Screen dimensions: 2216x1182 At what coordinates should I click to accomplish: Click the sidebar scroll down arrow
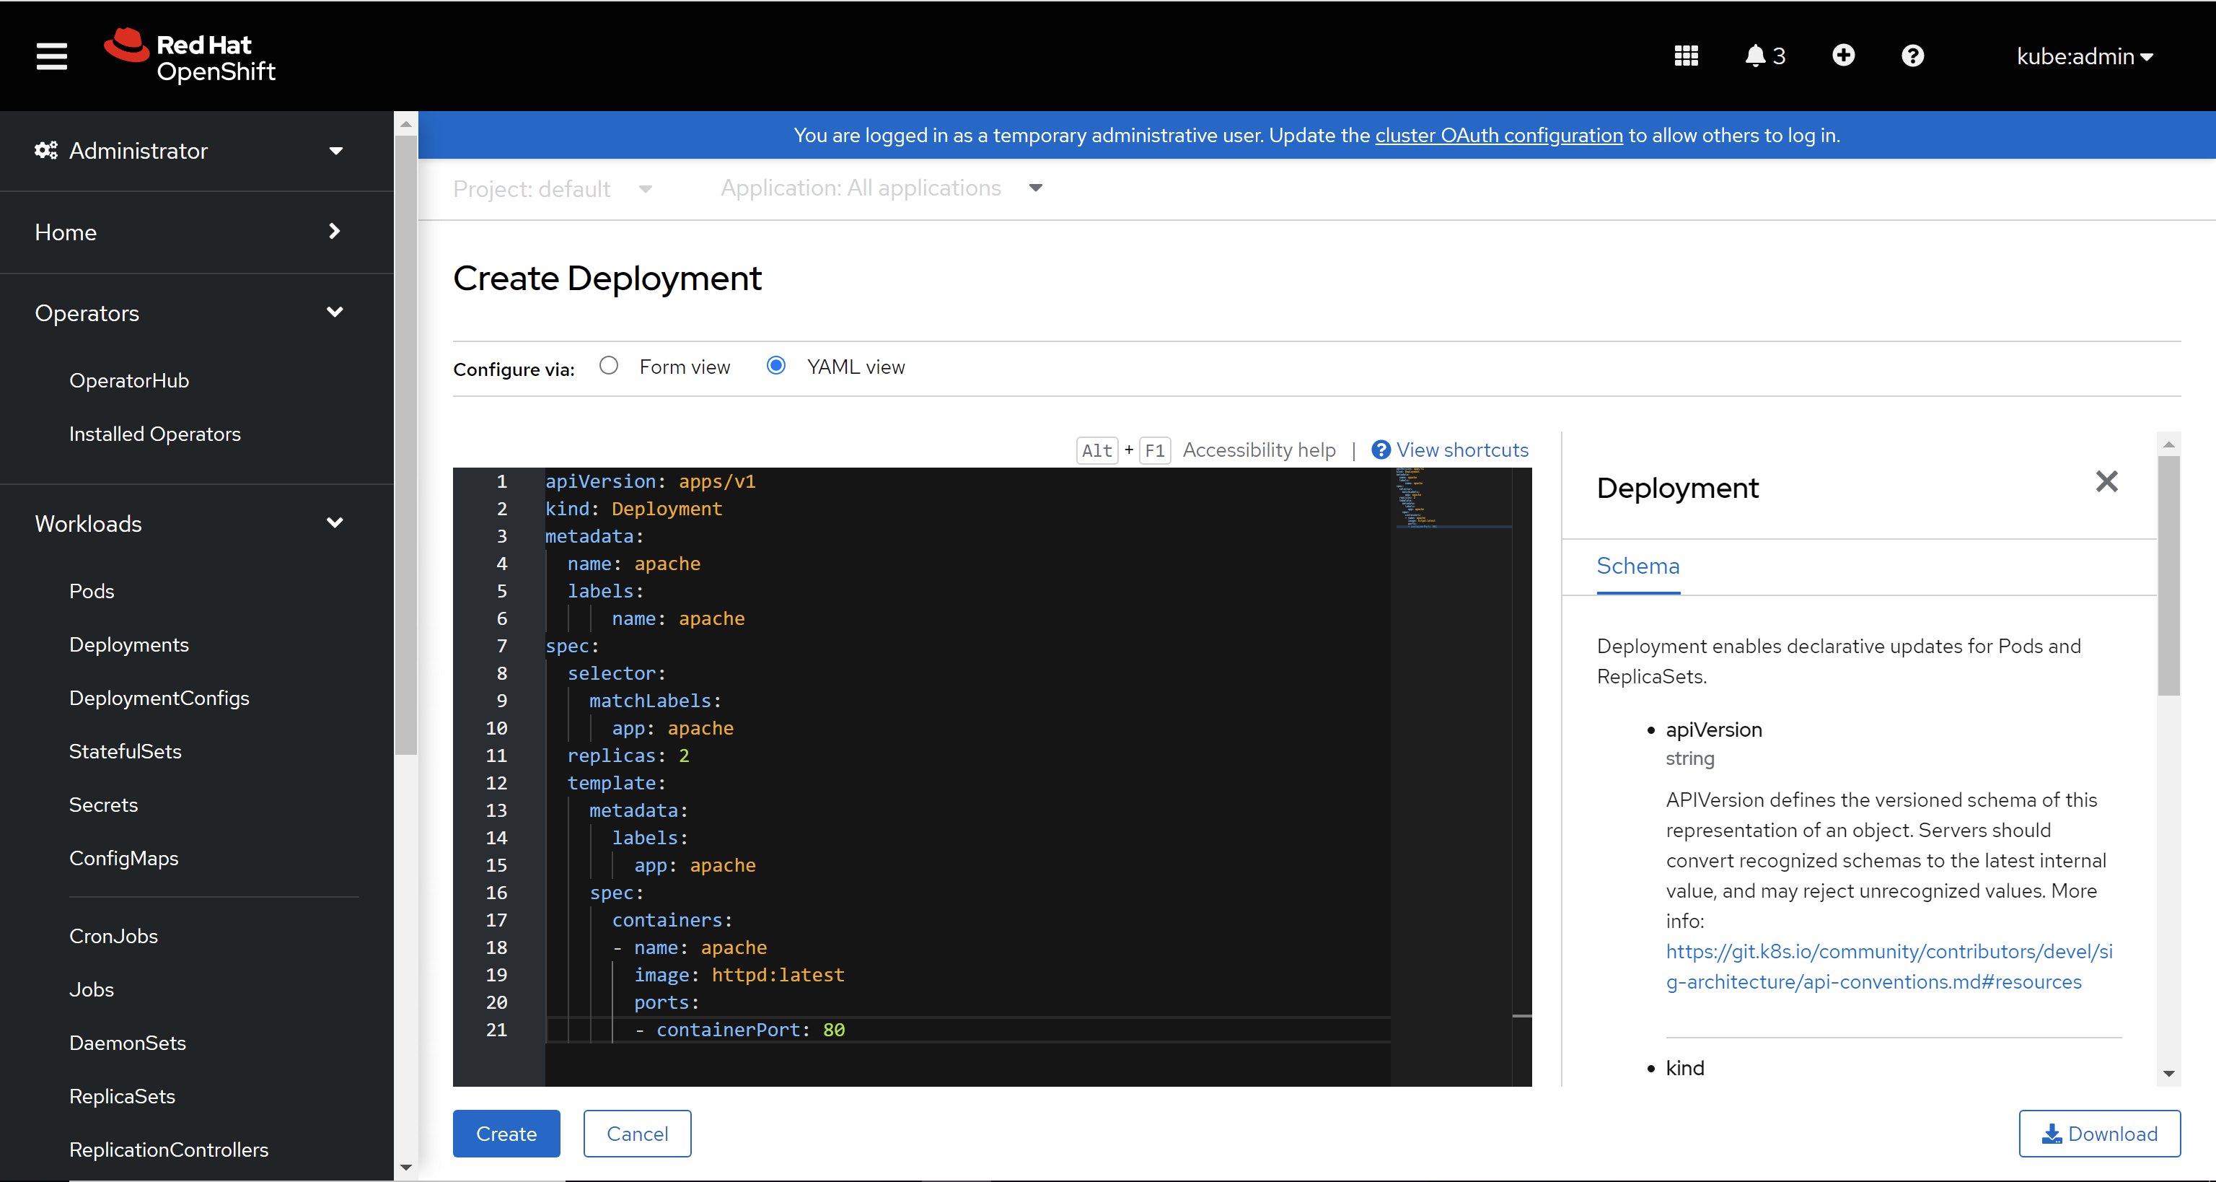click(x=406, y=1168)
